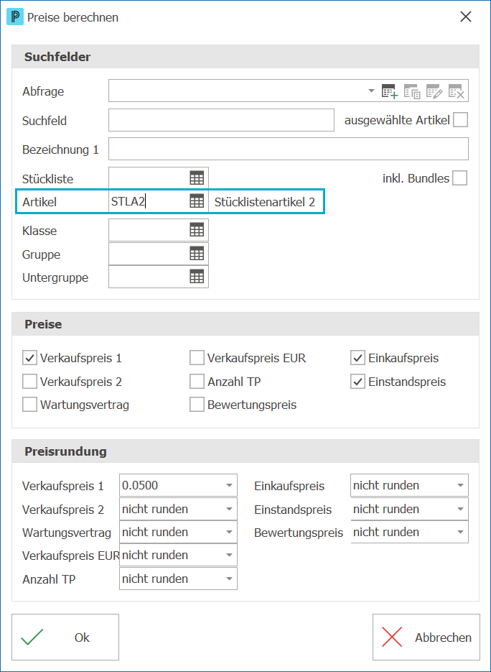Check the Bewertungspreis price checkbox
The width and height of the screenshot is (491, 672).
(x=197, y=405)
